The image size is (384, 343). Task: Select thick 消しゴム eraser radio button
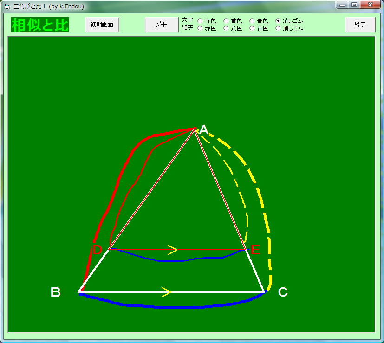(278, 21)
